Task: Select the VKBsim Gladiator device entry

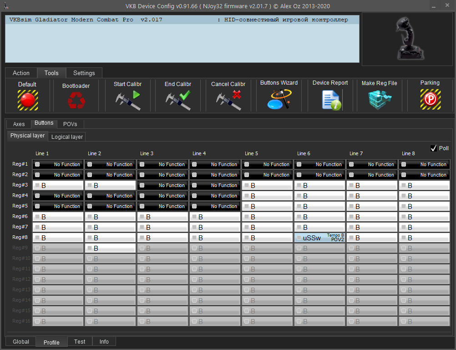Action: [x=182, y=20]
